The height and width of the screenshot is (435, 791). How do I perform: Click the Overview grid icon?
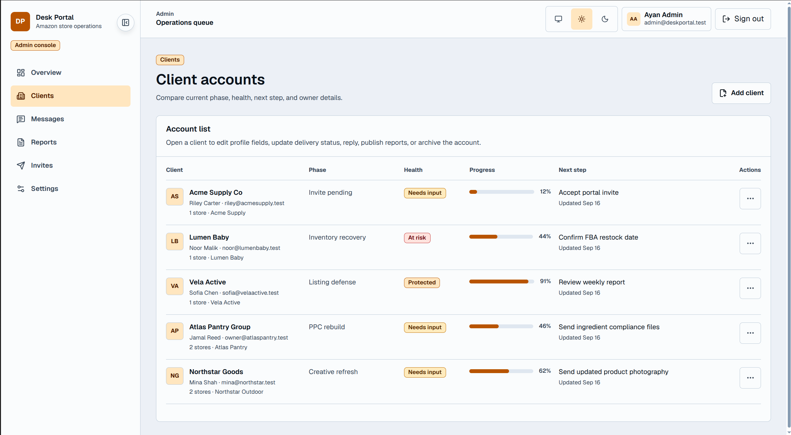pos(21,73)
